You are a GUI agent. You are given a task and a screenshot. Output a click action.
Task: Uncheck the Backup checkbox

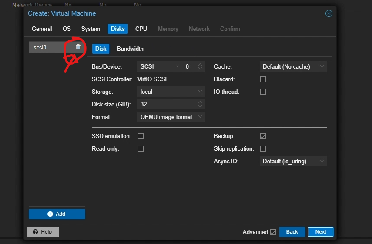263,136
